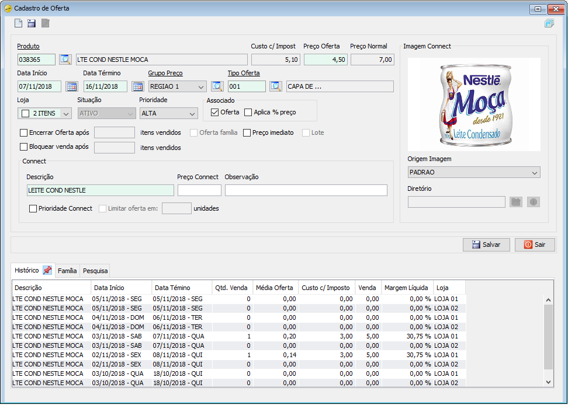Click the Cadastro de Oferta title bar icon

pyautogui.click(x=8, y=8)
